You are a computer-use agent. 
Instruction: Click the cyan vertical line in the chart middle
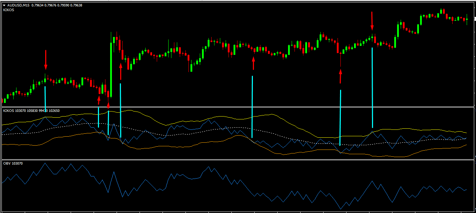pos(253,107)
